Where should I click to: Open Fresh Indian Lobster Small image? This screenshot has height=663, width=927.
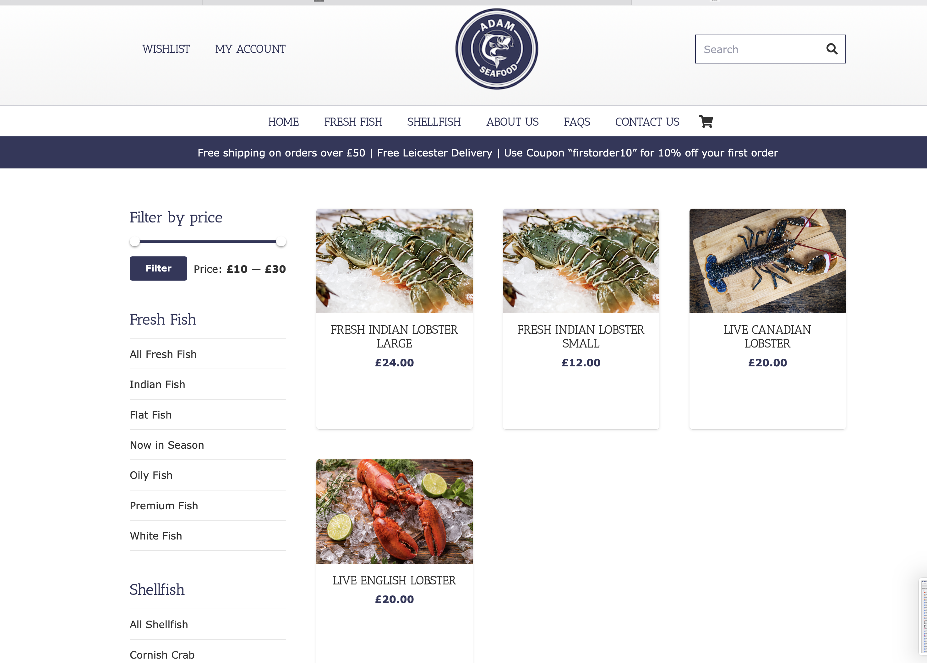[581, 261]
